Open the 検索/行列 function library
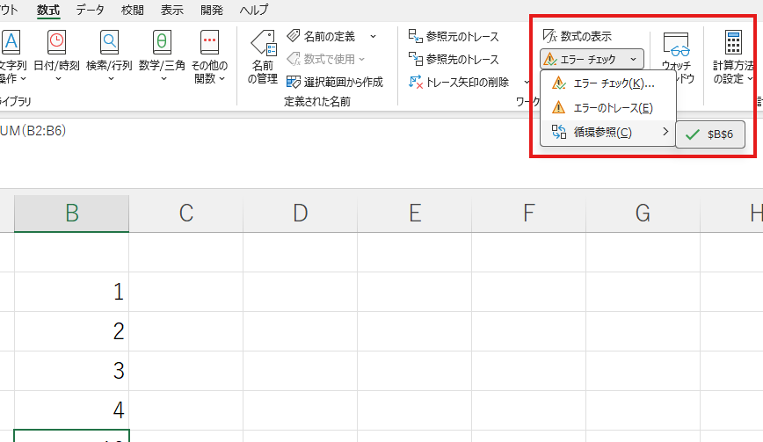763x442 pixels. 110,56
